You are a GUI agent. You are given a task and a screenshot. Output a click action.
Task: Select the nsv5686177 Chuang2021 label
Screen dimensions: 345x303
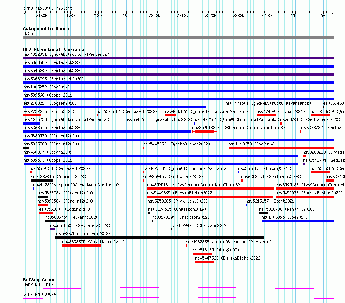(x=265, y=168)
